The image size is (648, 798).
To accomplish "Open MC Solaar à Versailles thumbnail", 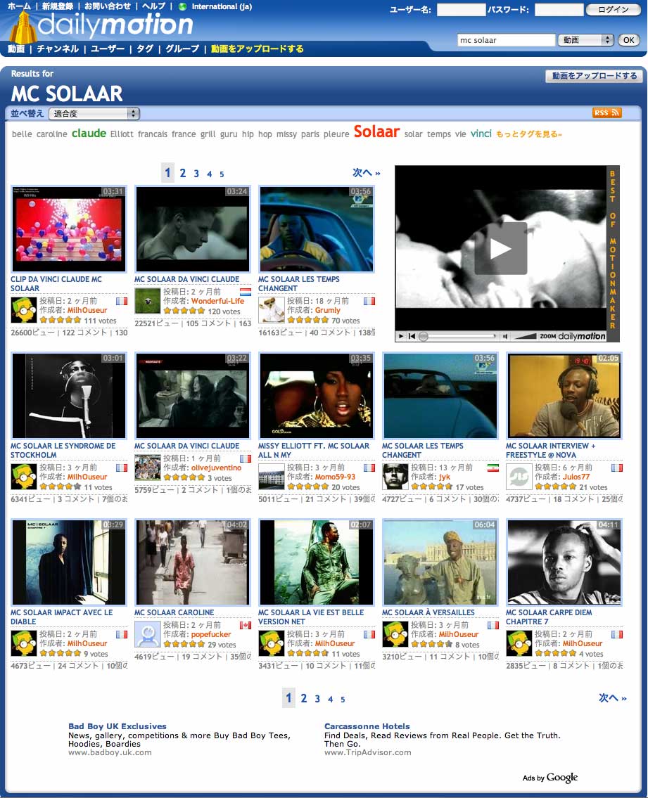I will point(440,562).
